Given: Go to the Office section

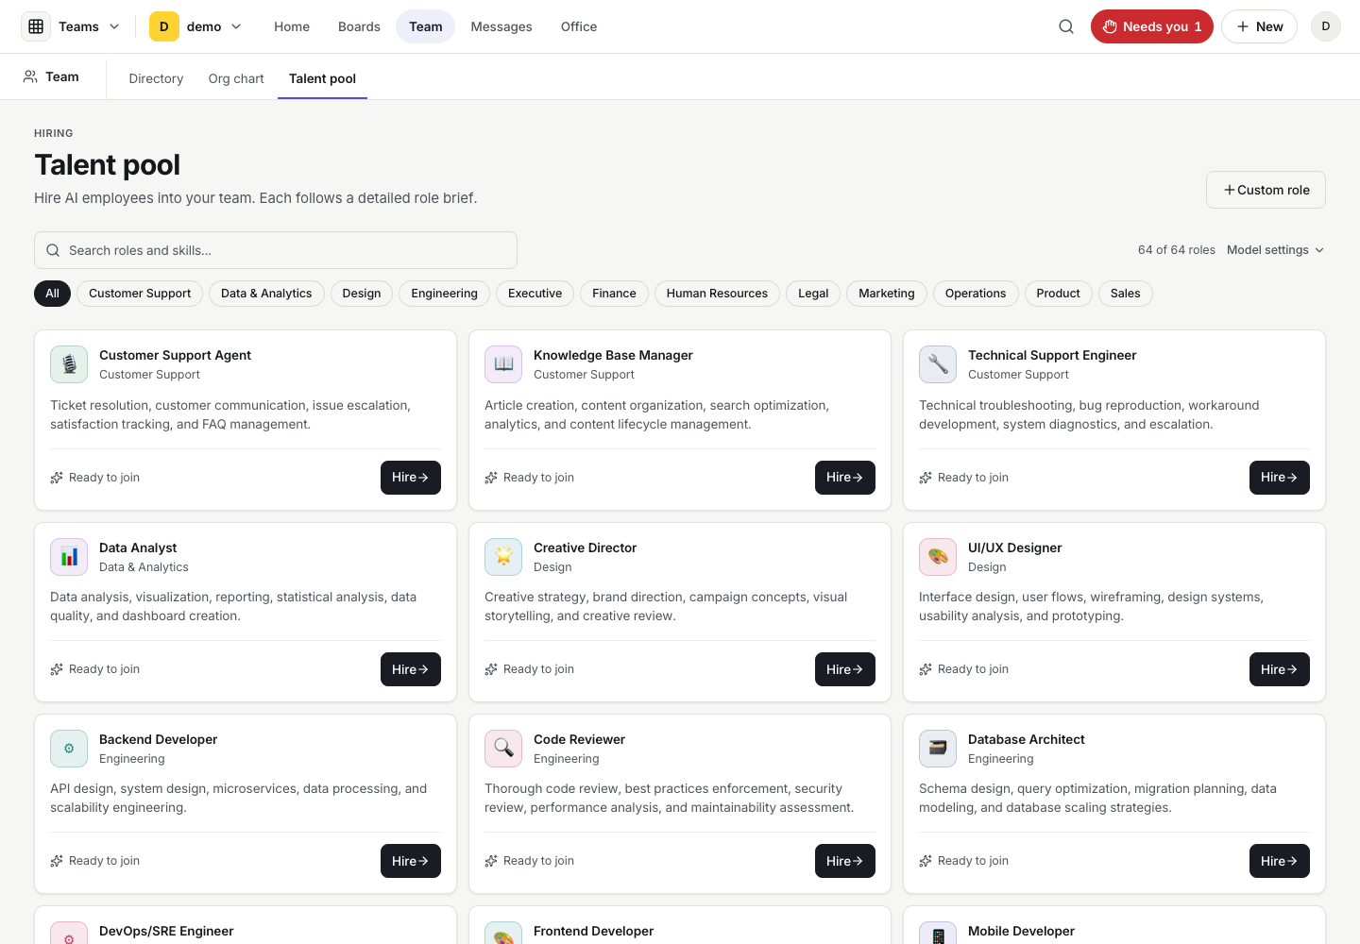Looking at the screenshot, I should click(x=579, y=26).
